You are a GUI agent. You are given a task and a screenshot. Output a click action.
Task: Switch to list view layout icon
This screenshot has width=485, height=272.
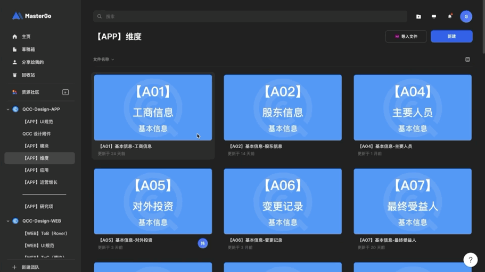[467, 59]
